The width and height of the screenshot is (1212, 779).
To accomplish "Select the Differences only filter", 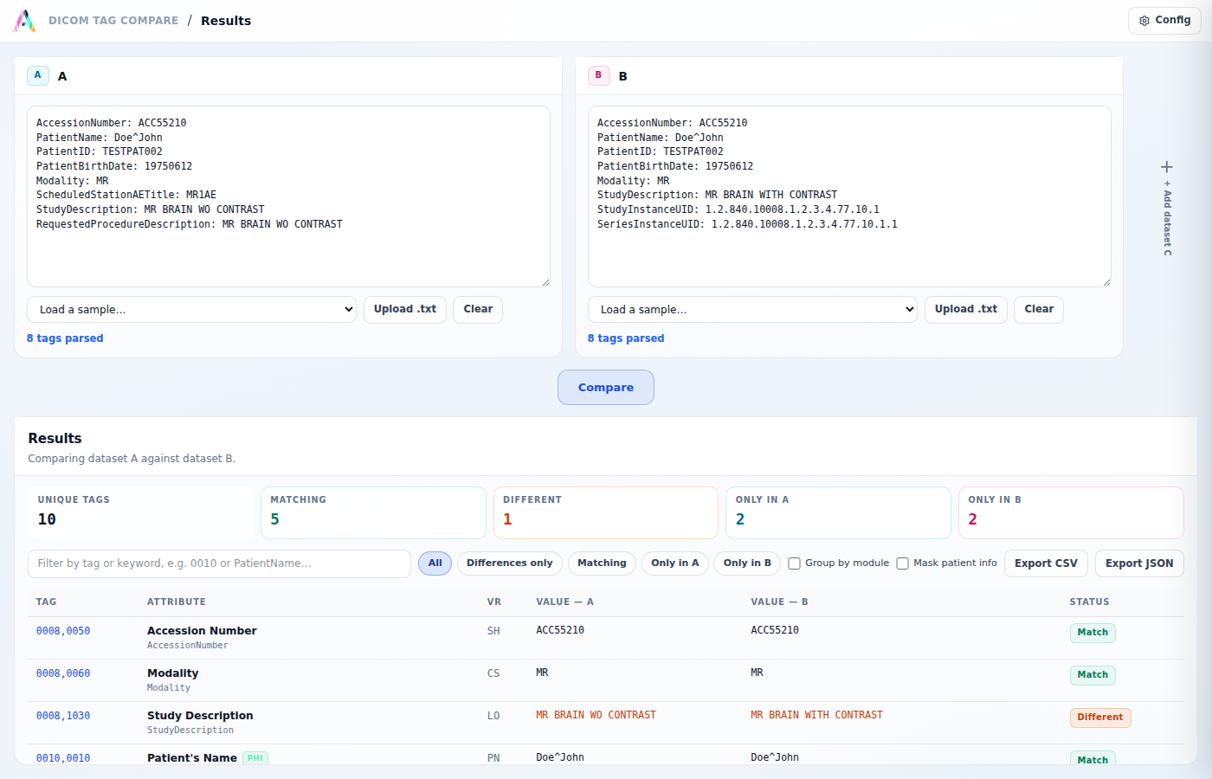I will coord(510,563).
